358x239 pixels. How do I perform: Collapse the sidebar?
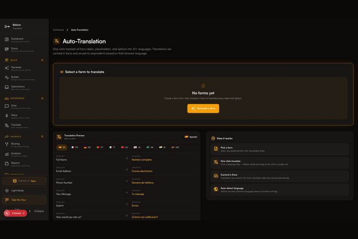pyautogui.click(x=36, y=211)
